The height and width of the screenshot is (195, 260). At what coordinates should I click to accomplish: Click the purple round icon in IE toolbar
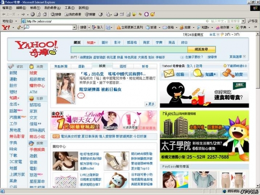(x=146, y=15)
